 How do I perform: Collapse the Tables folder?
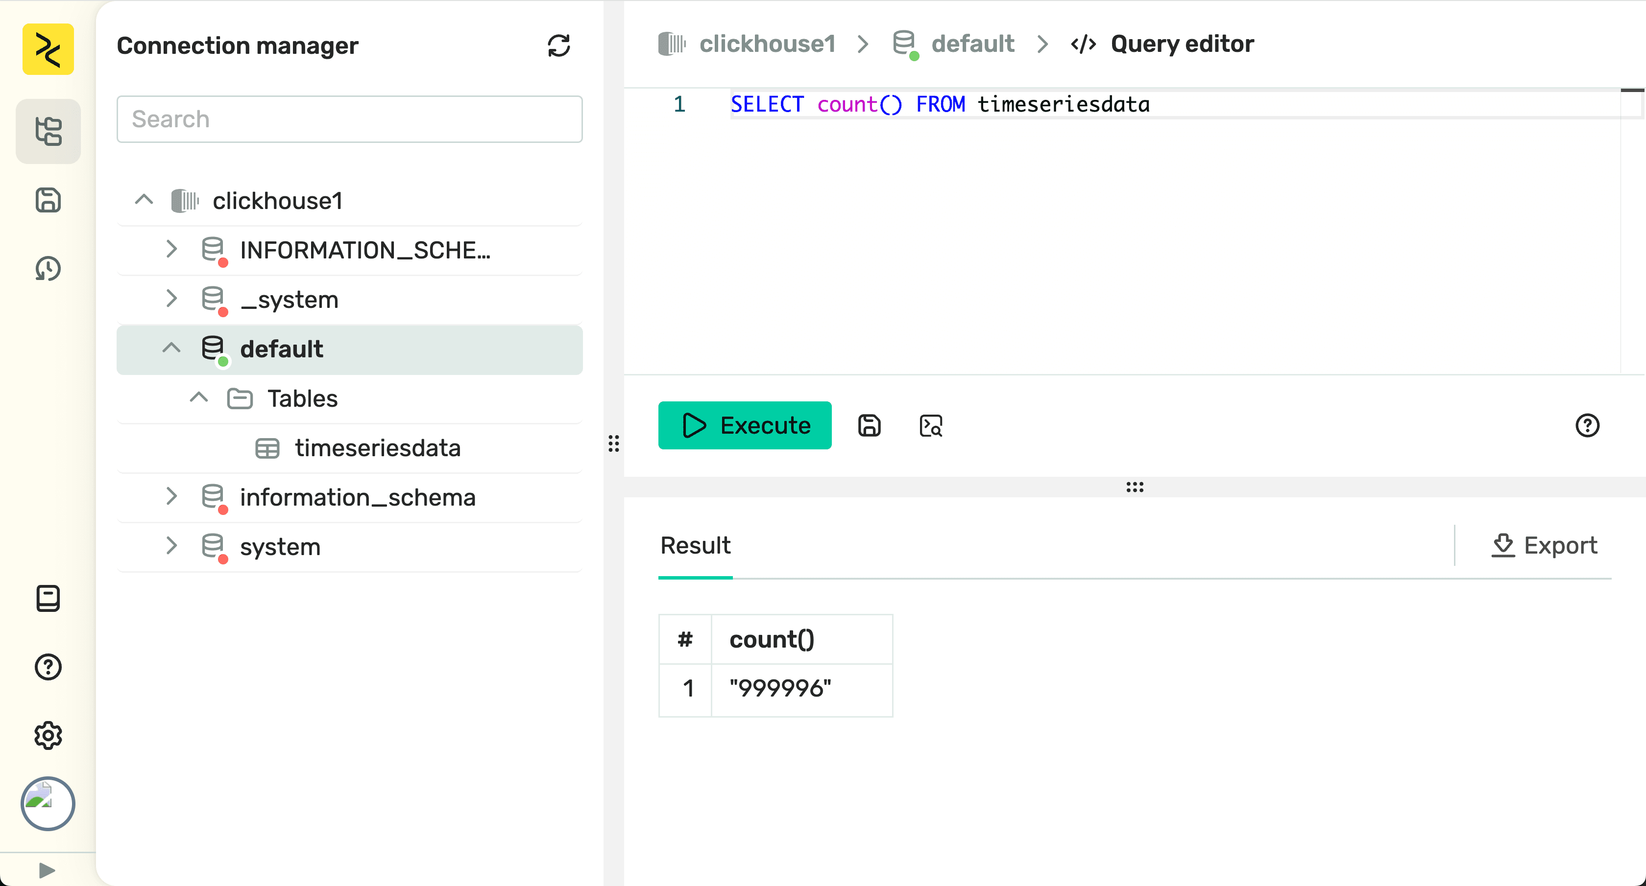coord(199,397)
